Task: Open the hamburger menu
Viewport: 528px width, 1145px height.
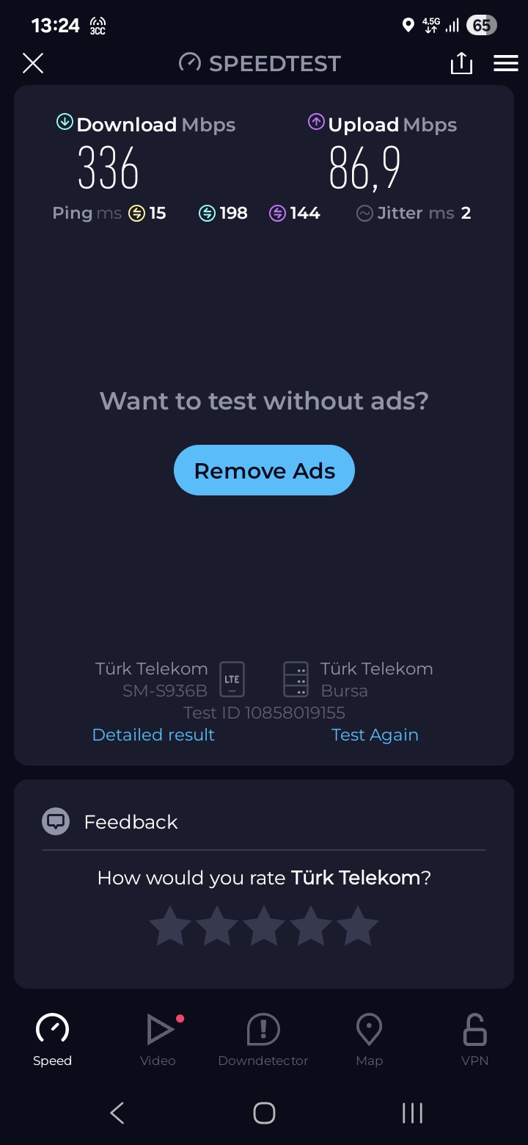Action: coord(506,63)
